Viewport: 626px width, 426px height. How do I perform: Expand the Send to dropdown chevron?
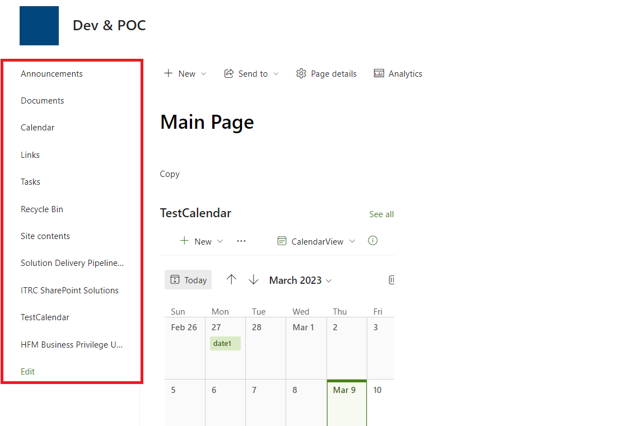coord(277,73)
